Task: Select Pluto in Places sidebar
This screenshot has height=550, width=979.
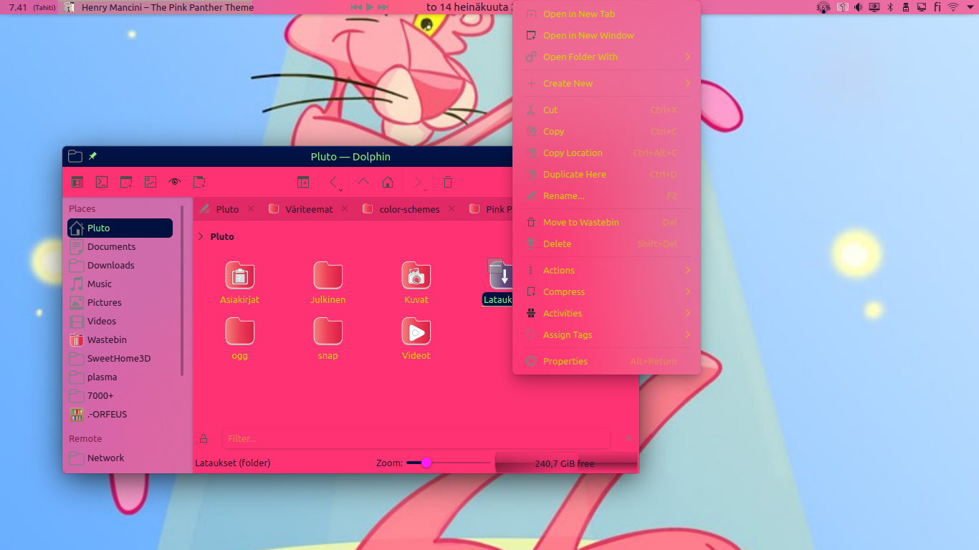Action: [x=120, y=228]
